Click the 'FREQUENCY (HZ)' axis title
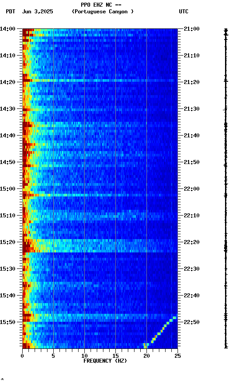The image size is (245, 384). pyautogui.click(x=105, y=361)
